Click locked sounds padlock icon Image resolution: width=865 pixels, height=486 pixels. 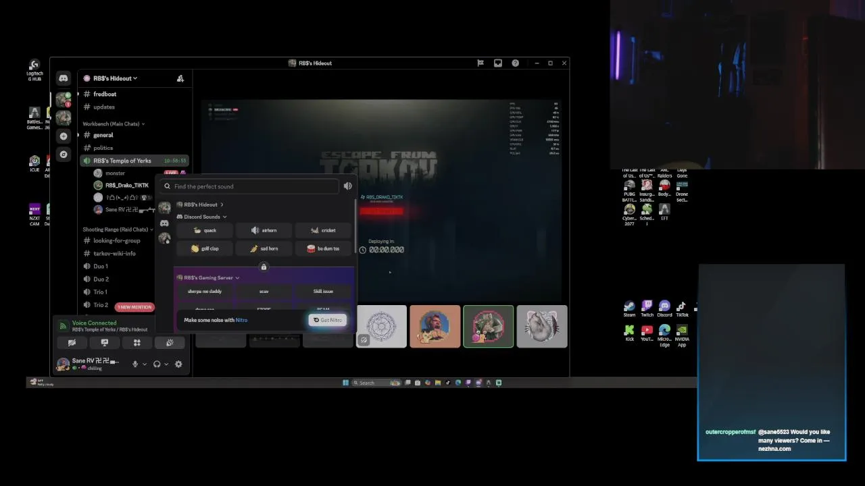coord(264,267)
